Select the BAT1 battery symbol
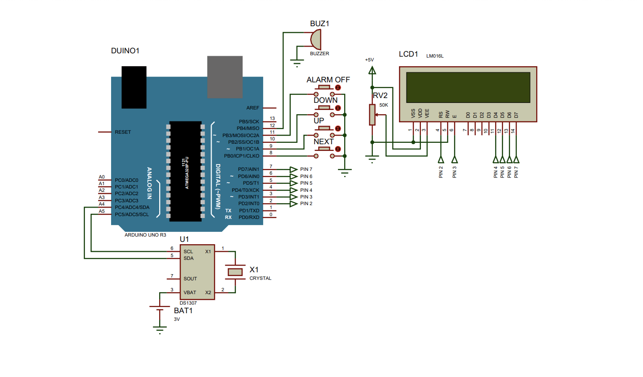Screen dimensions: 643x377 (159, 308)
